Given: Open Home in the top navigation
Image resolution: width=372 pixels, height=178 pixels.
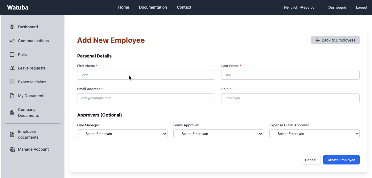Looking at the screenshot, I should pos(124,7).
